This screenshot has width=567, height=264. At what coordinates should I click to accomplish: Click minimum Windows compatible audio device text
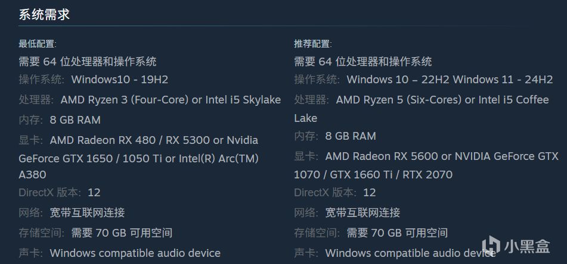135,253
